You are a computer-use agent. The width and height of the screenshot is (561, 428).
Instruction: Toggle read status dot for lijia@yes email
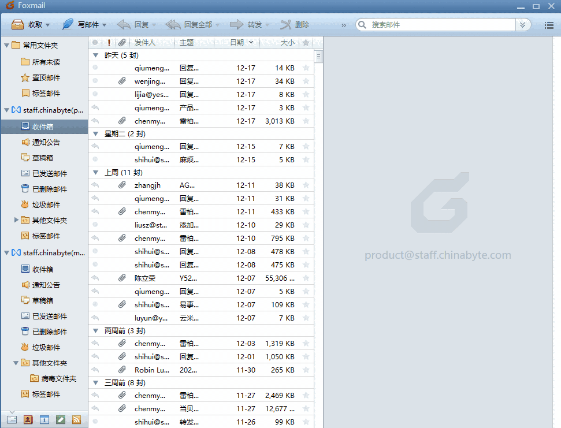[95, 95]
